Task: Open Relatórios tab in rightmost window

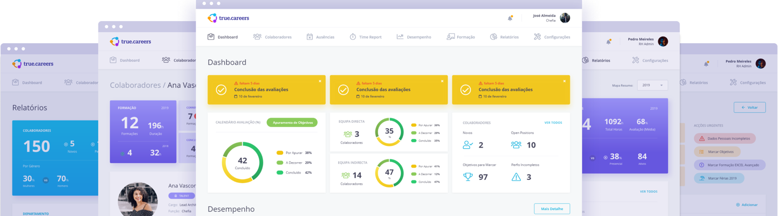Action: point(693,82)
